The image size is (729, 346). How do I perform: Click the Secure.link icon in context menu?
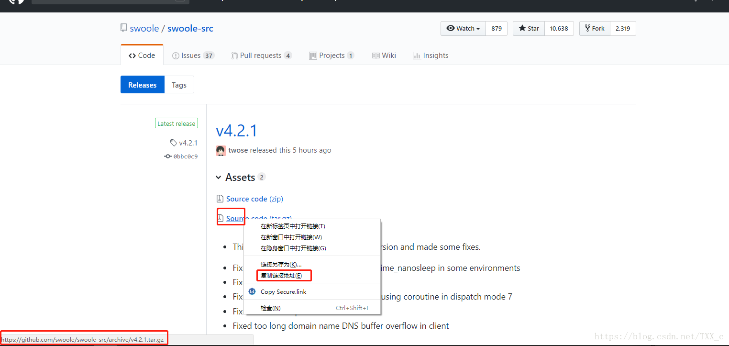pyautogui.click(x=252, y=291)
